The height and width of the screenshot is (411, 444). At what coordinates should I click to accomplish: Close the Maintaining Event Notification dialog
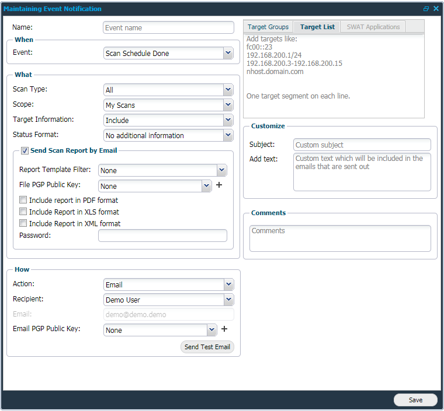click(x=436, y=9)
